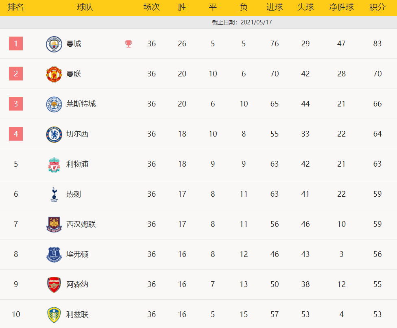Sort by the 积分 column header
This screenshot has height=328, width=397.
(377, 7)
